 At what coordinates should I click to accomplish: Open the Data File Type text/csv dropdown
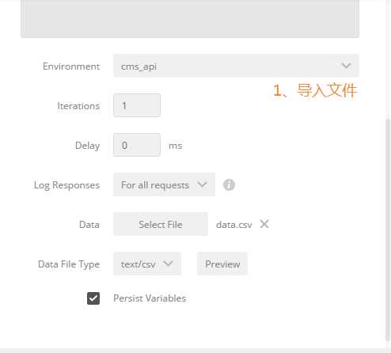147,264
